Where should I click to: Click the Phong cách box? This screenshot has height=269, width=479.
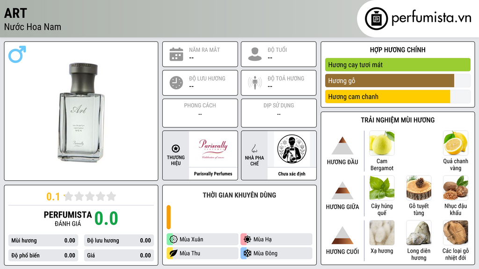200,113
